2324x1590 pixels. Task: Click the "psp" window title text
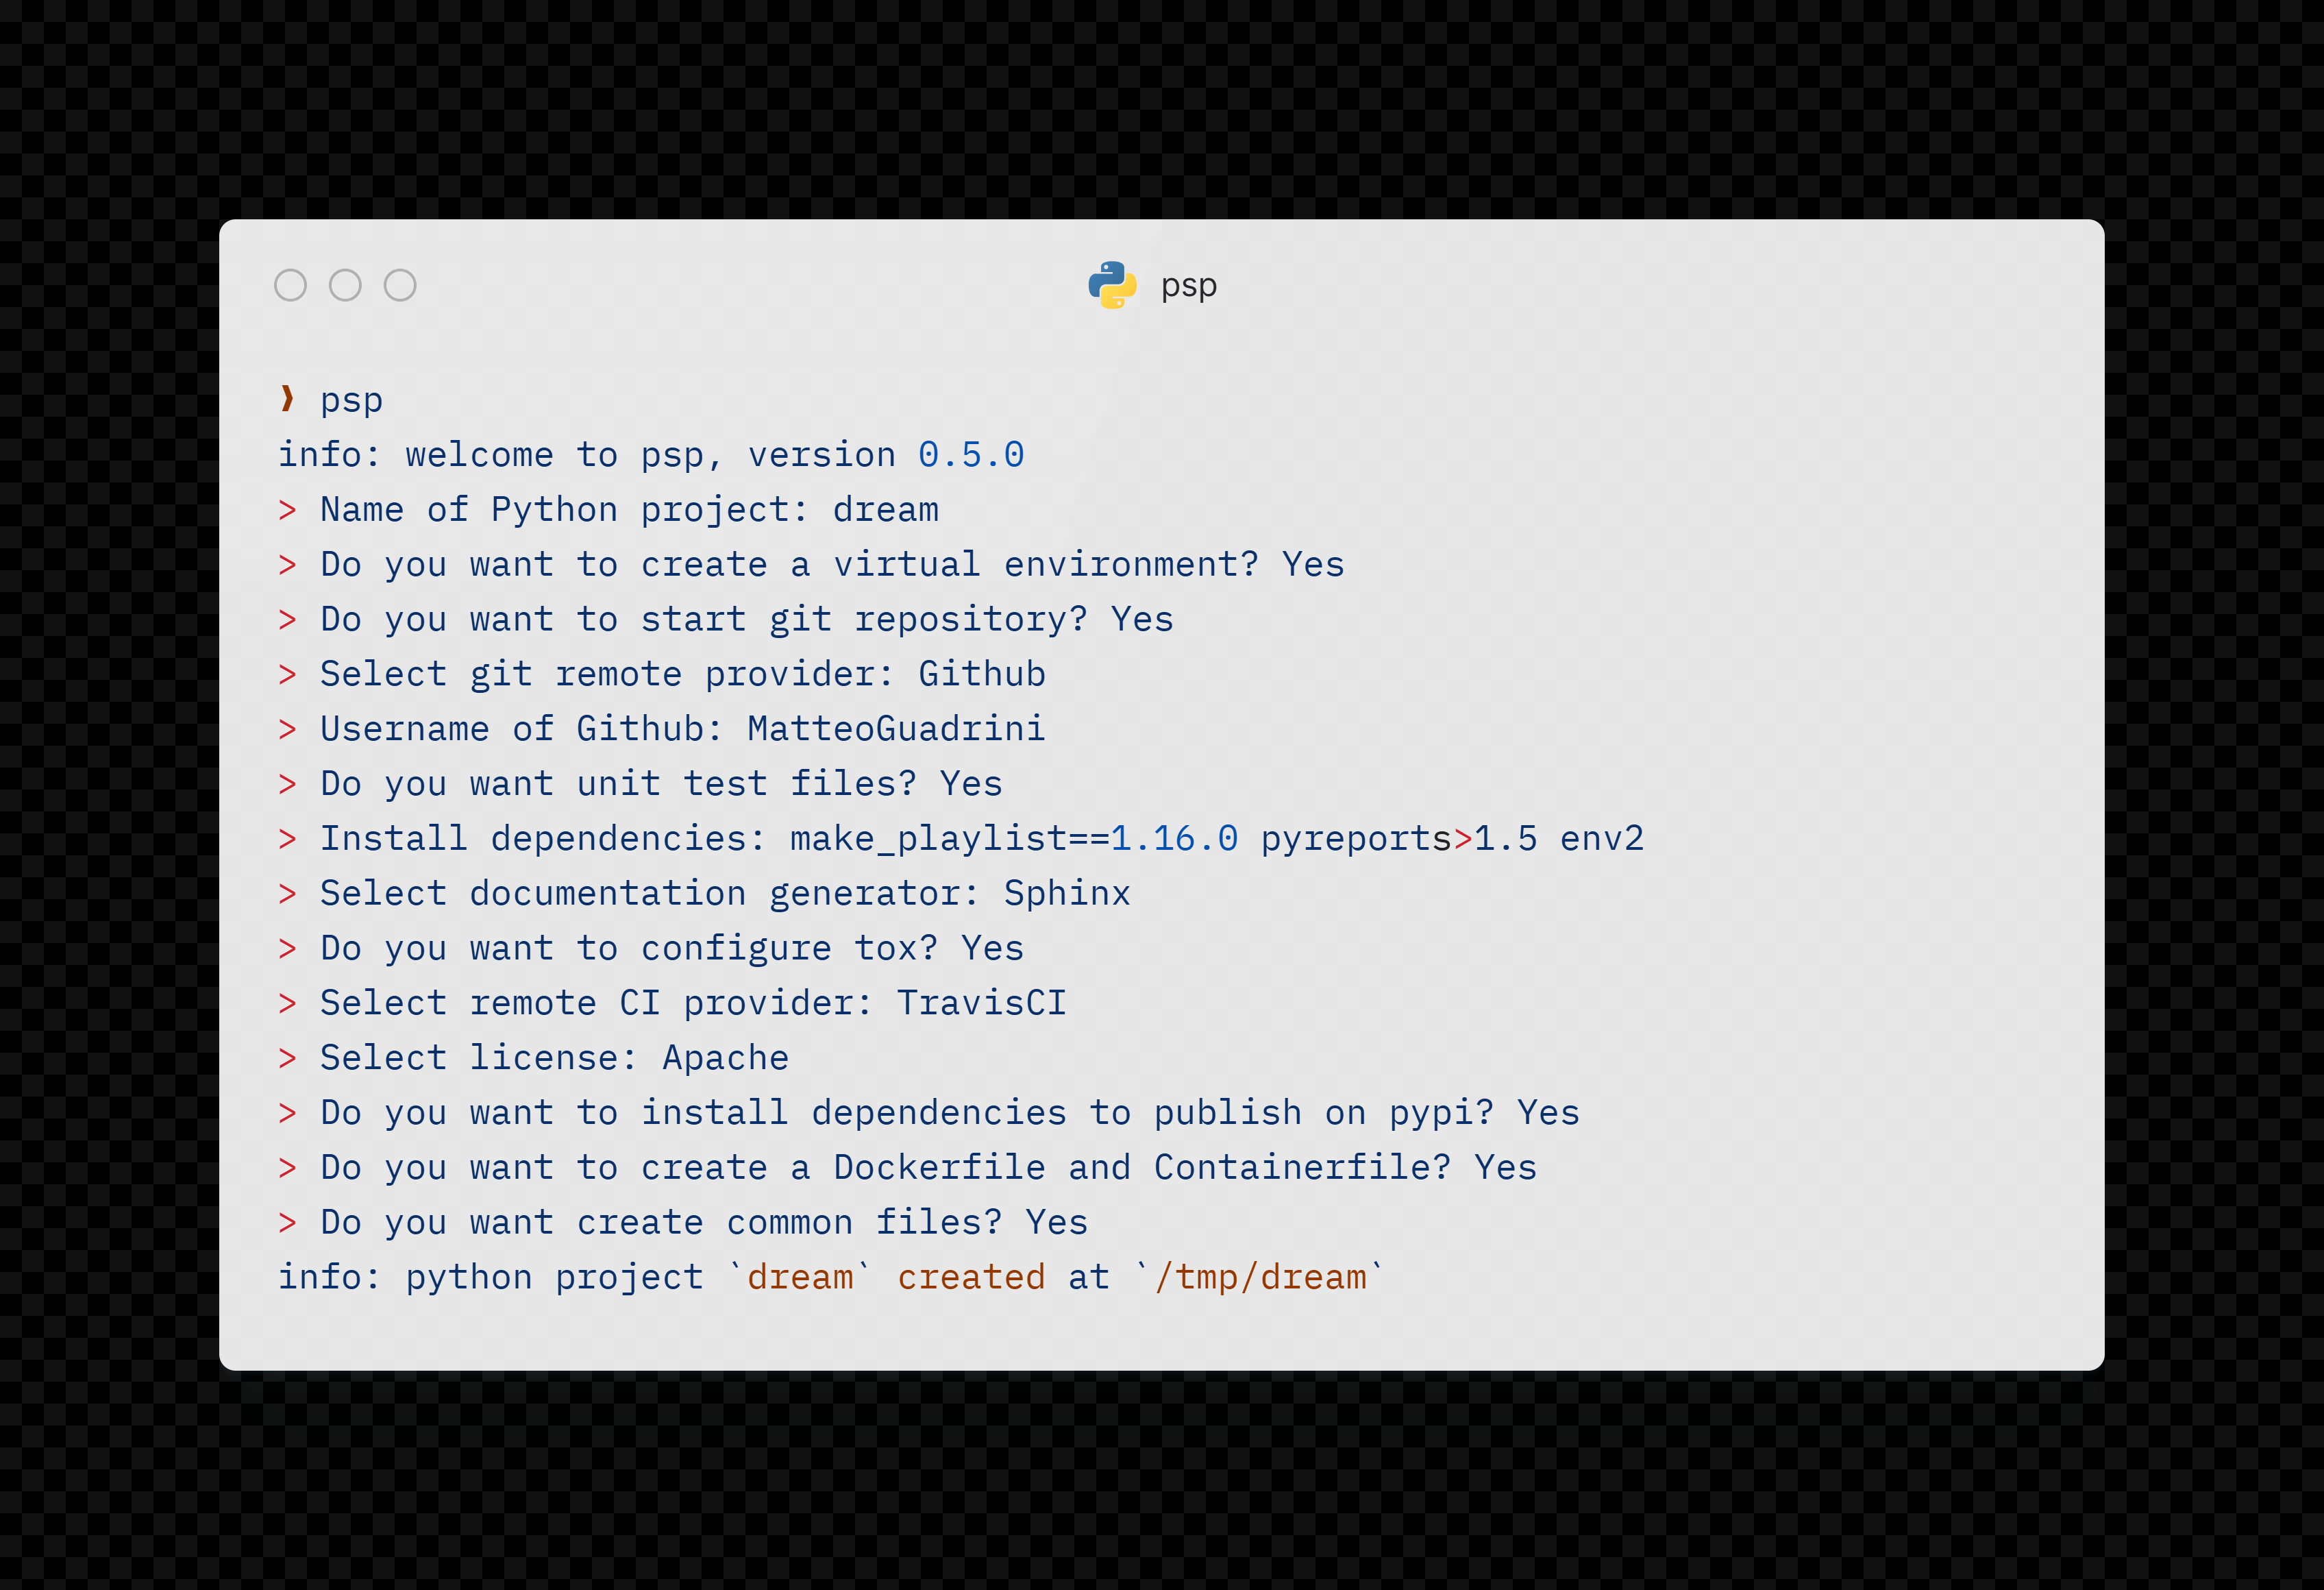(1189, 286)
